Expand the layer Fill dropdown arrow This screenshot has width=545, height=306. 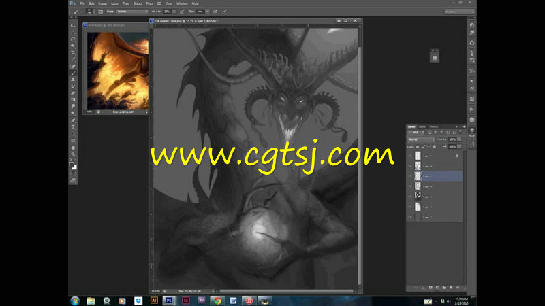coord(459,147)
